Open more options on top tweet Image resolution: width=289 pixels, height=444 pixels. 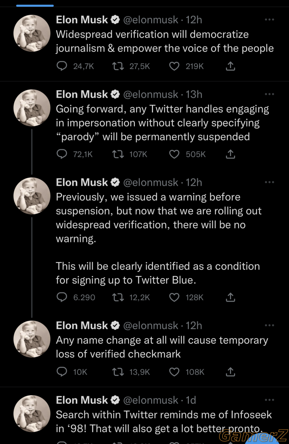click(x=270, y=20)
